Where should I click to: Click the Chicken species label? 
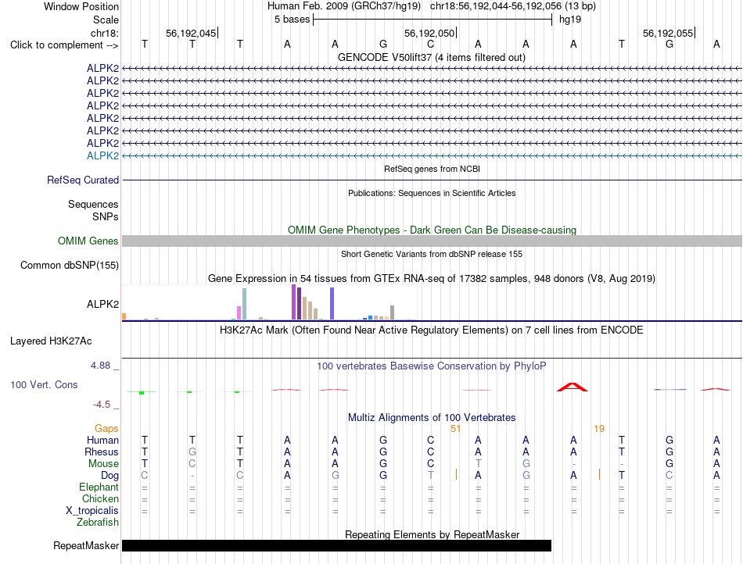(100, 498)
